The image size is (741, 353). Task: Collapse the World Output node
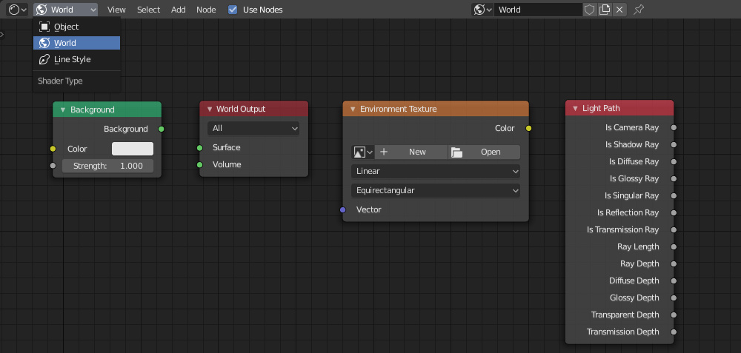[210, 109]
